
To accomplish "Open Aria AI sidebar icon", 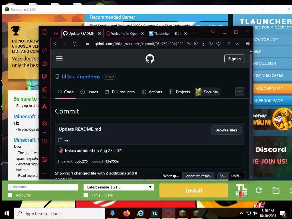I will [44, 106].
